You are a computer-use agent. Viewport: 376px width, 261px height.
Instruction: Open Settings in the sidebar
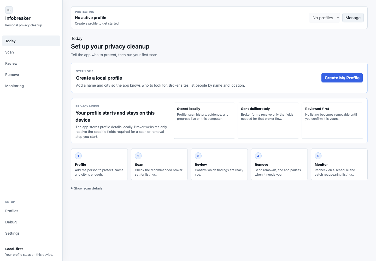tap(31, 233)
